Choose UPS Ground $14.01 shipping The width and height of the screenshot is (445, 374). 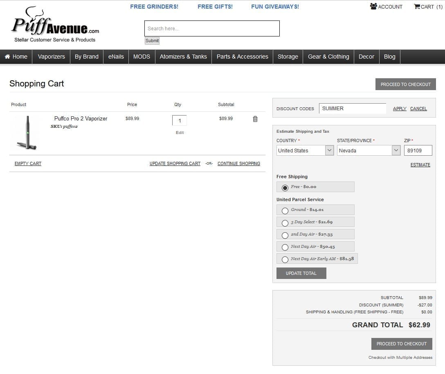(x=285, y=211)
